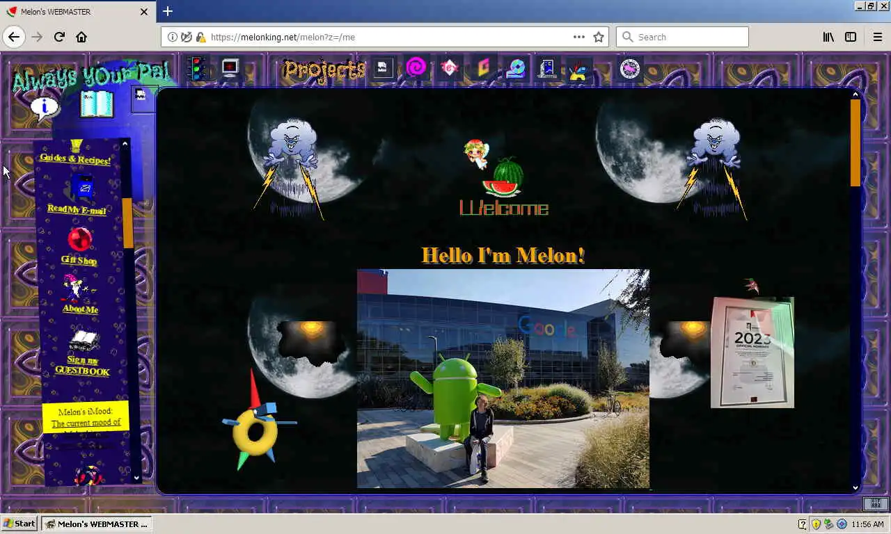Close the Melon's WEBMASTER tab
Image resolution: width=891 pixels, height=534 pixels.
point(144,12)
